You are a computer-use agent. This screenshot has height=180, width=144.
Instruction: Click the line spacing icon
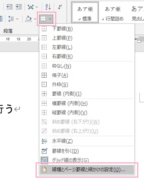[x=11, y=19]
